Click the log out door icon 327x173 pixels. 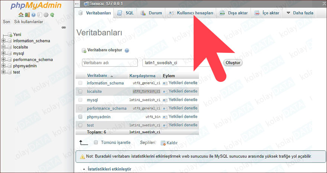[x=27, y=15]
